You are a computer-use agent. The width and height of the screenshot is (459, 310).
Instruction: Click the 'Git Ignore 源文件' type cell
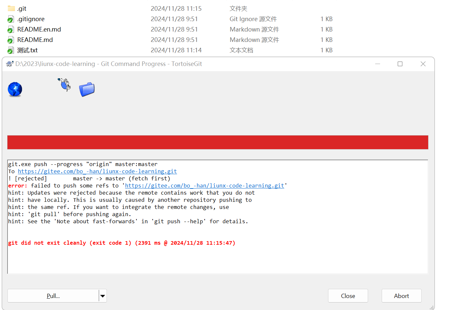tap(253, 19)
